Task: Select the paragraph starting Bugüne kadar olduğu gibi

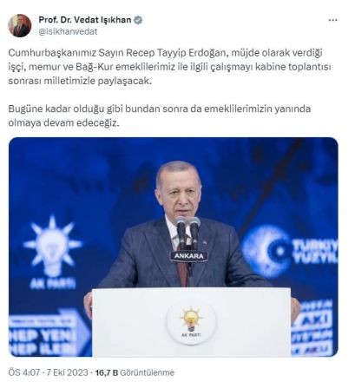Action: click(160, 115)
